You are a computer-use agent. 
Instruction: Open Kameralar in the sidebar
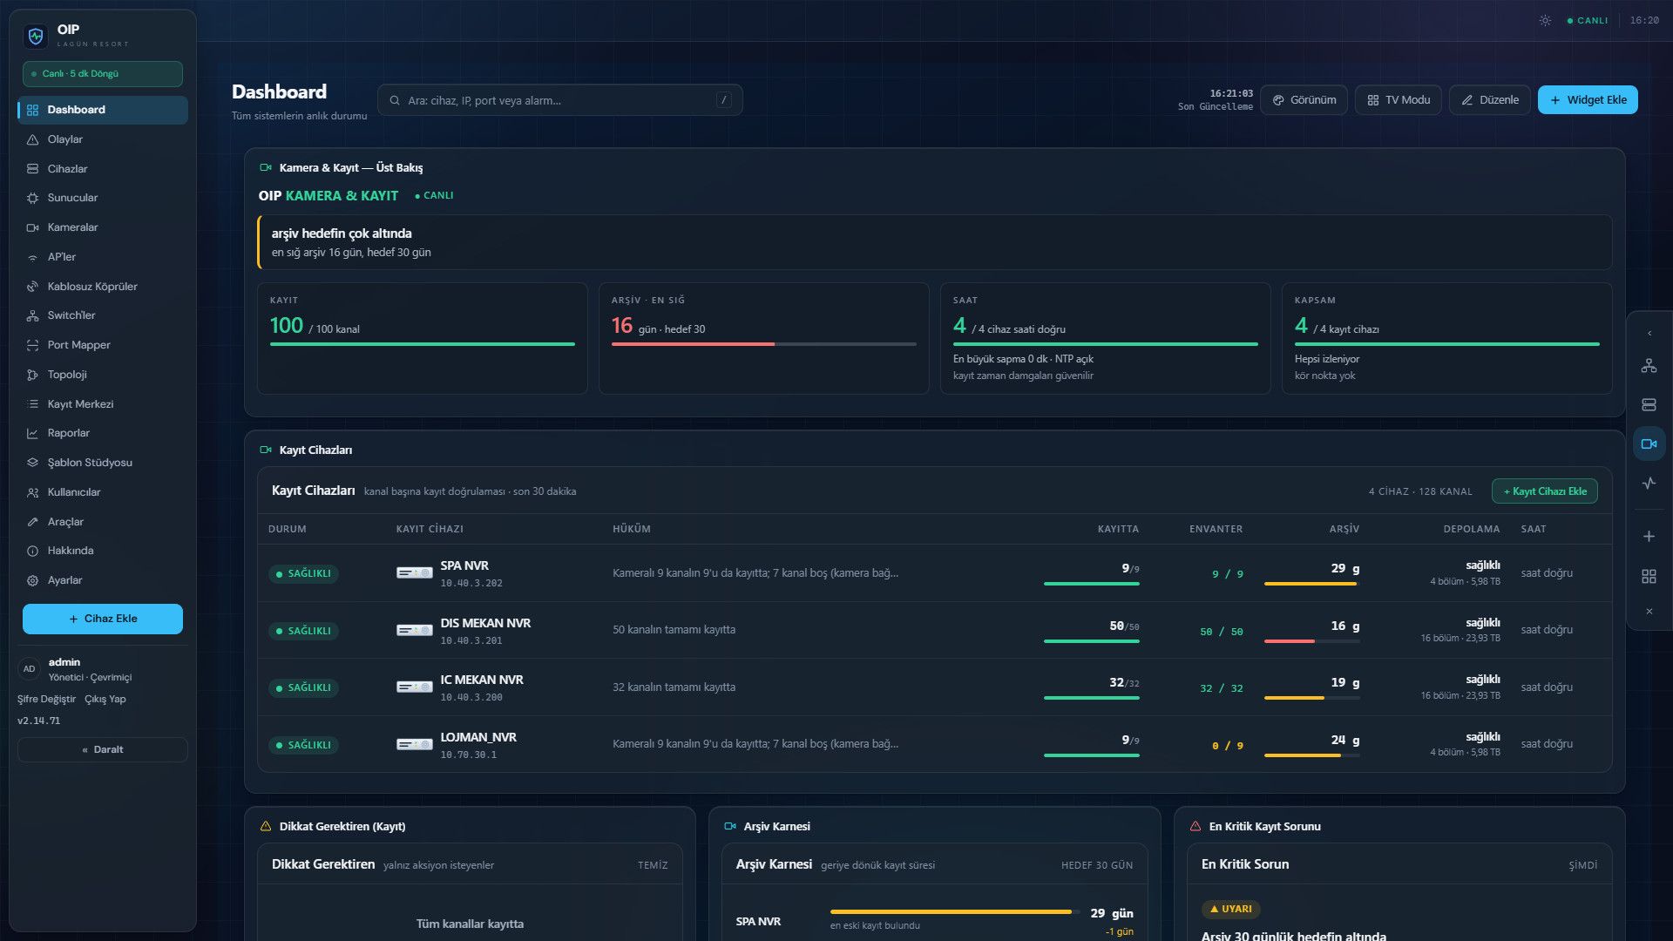pyautogui.click(x=103, y=227)
